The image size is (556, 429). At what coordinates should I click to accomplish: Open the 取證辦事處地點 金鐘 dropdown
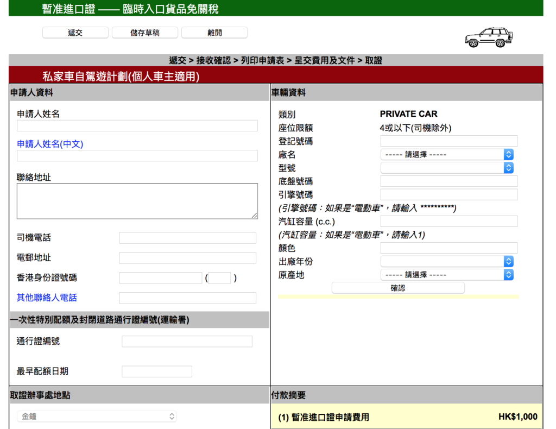click(97, 417)
